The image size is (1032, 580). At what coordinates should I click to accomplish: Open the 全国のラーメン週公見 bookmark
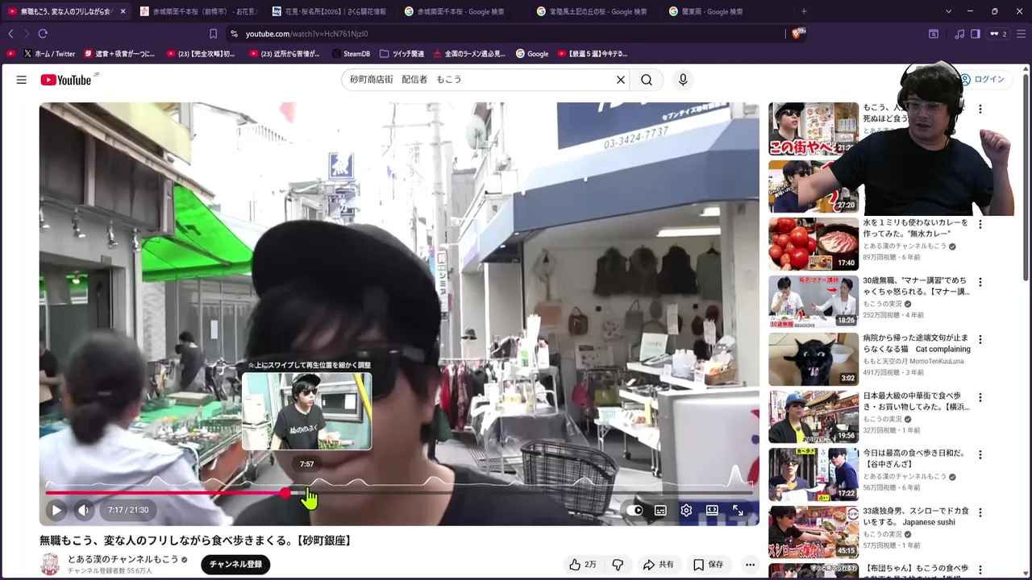click(468, 54)
